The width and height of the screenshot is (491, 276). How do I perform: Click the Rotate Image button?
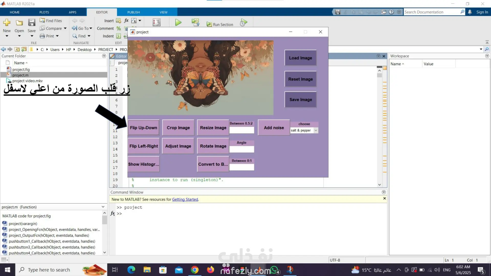(213, 146)
